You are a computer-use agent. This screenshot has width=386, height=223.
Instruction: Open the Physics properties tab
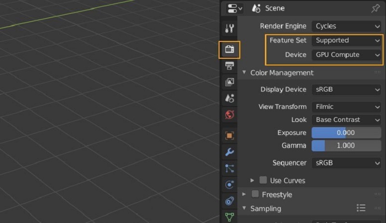click(230, 185)
